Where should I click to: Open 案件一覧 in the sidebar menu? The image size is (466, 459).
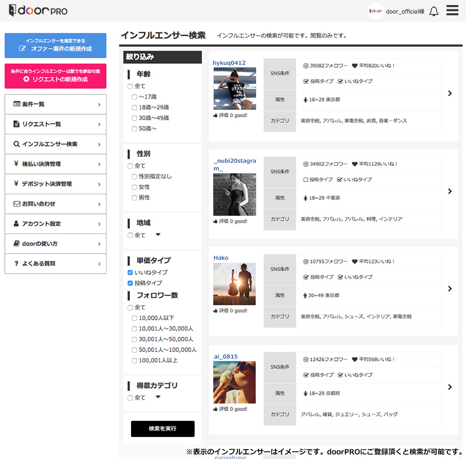coord(55,104)
